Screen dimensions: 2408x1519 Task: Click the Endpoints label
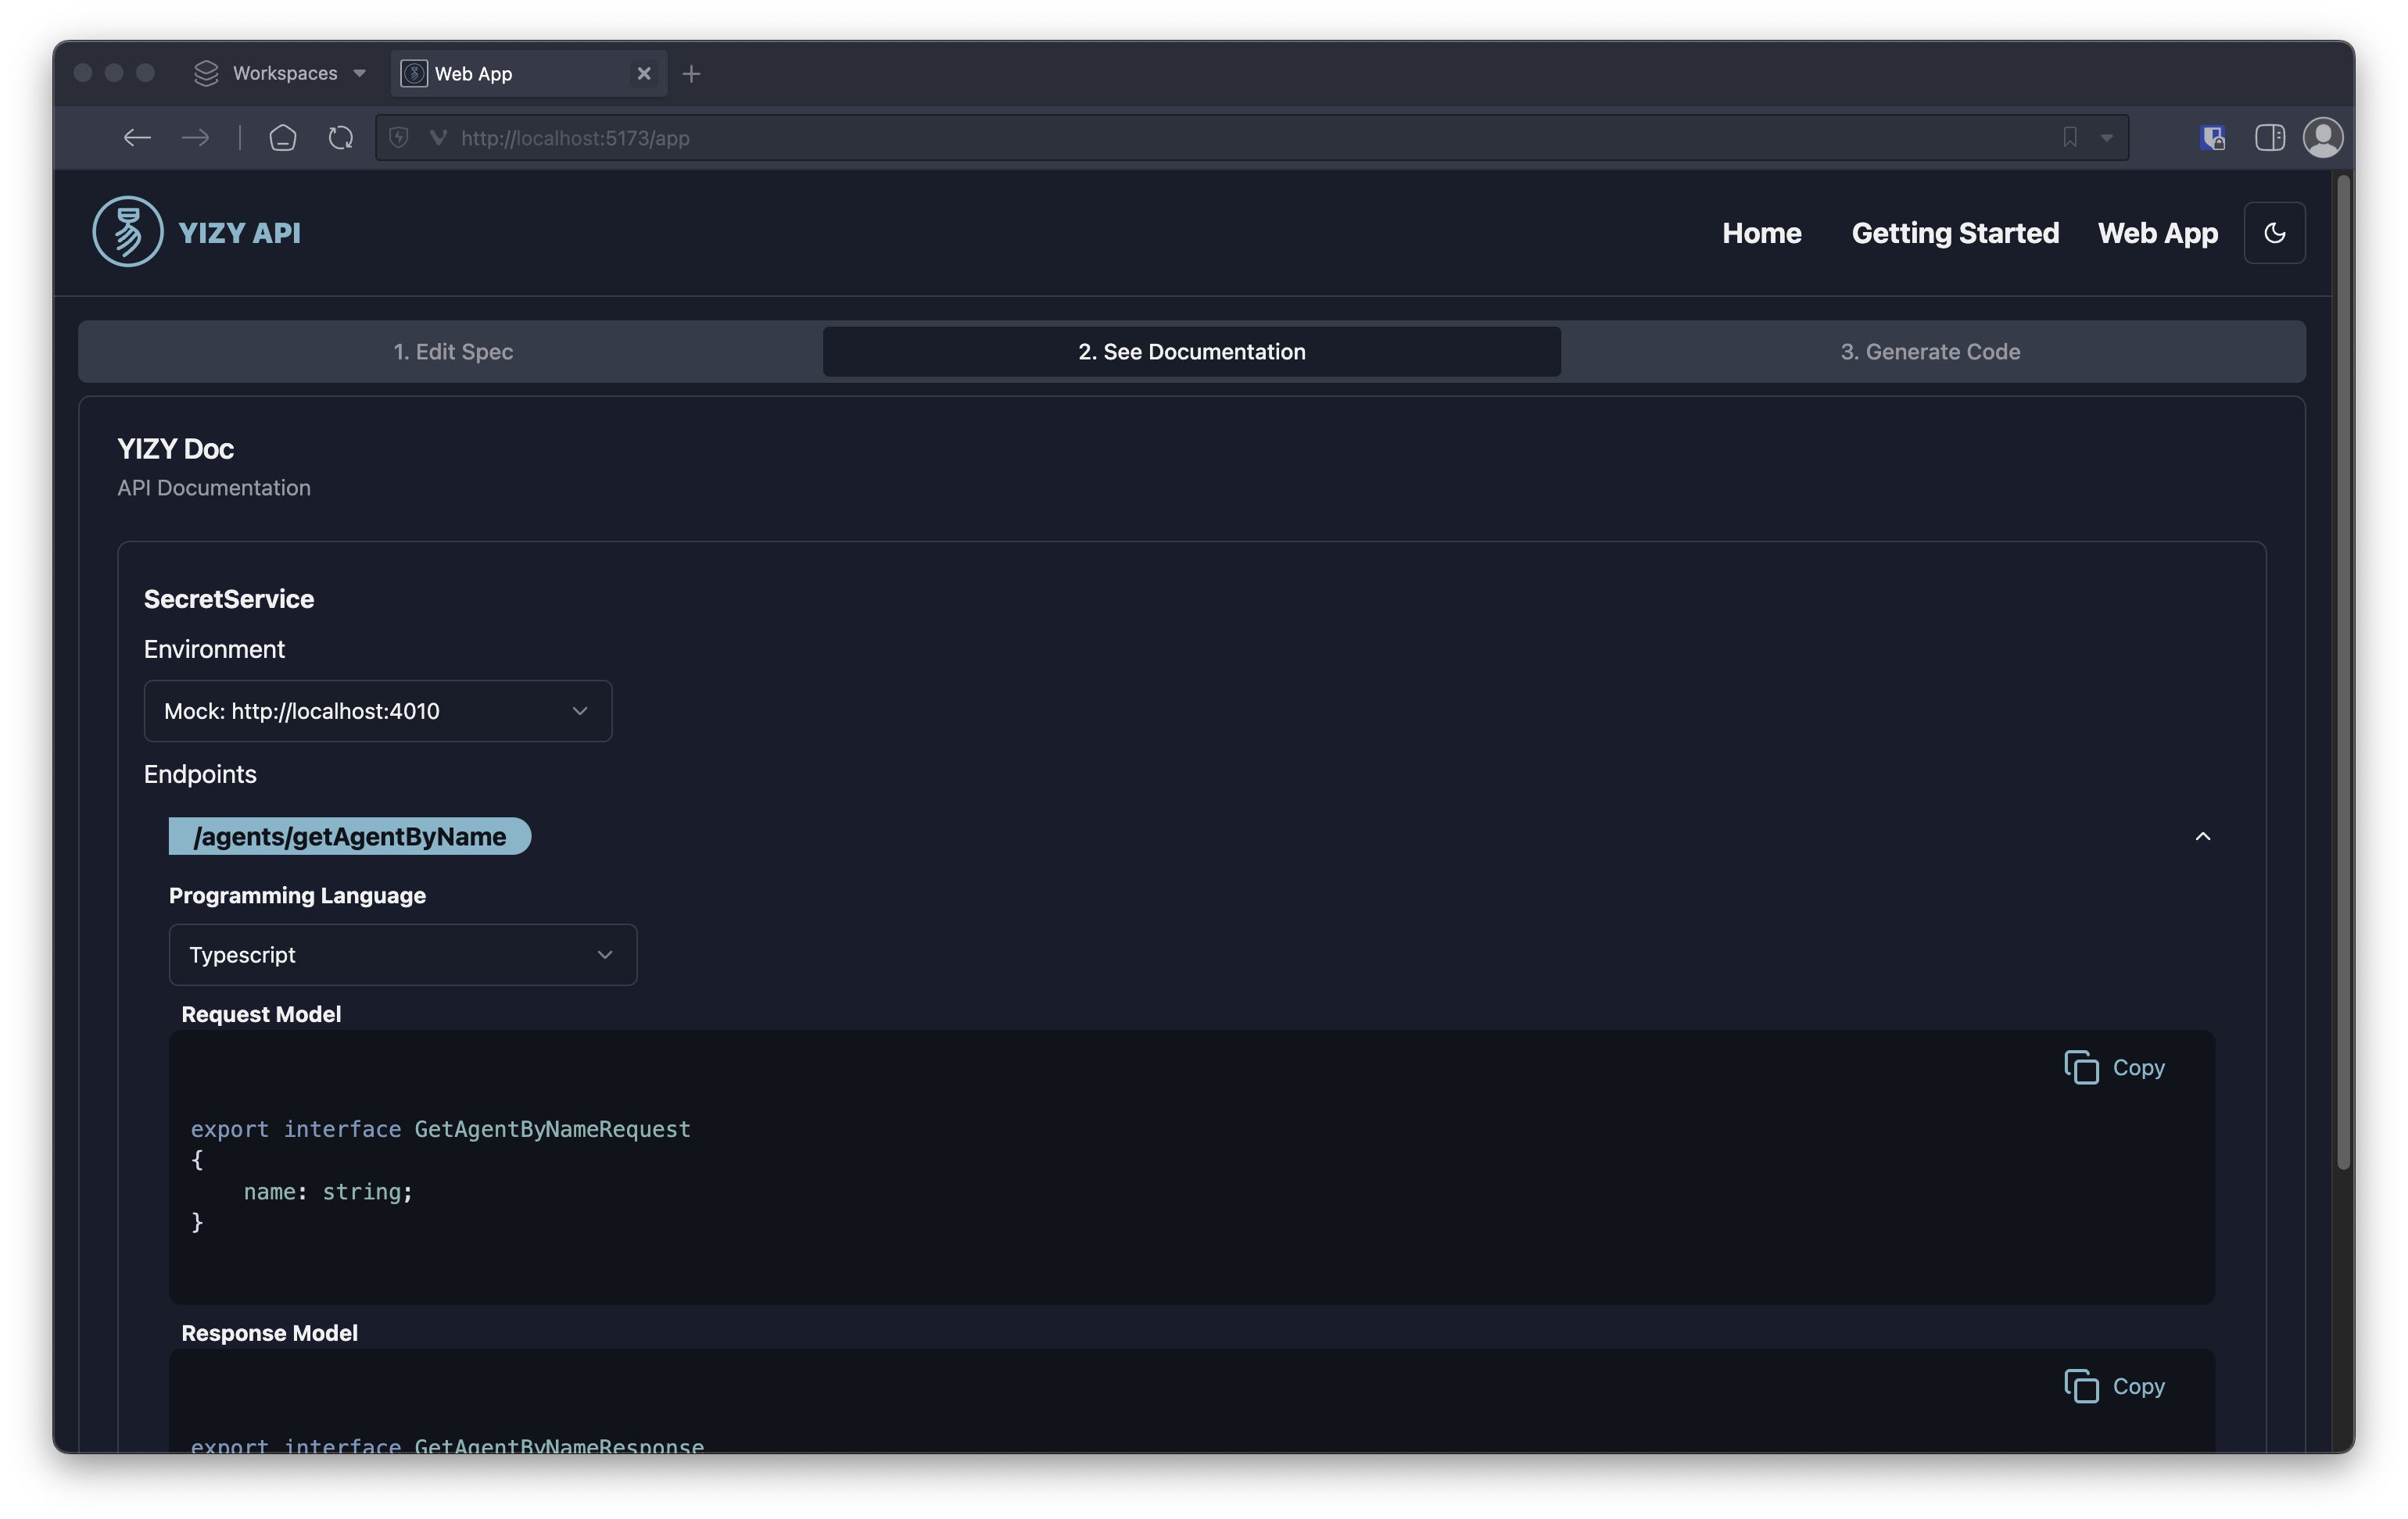[x=200, y=774]
